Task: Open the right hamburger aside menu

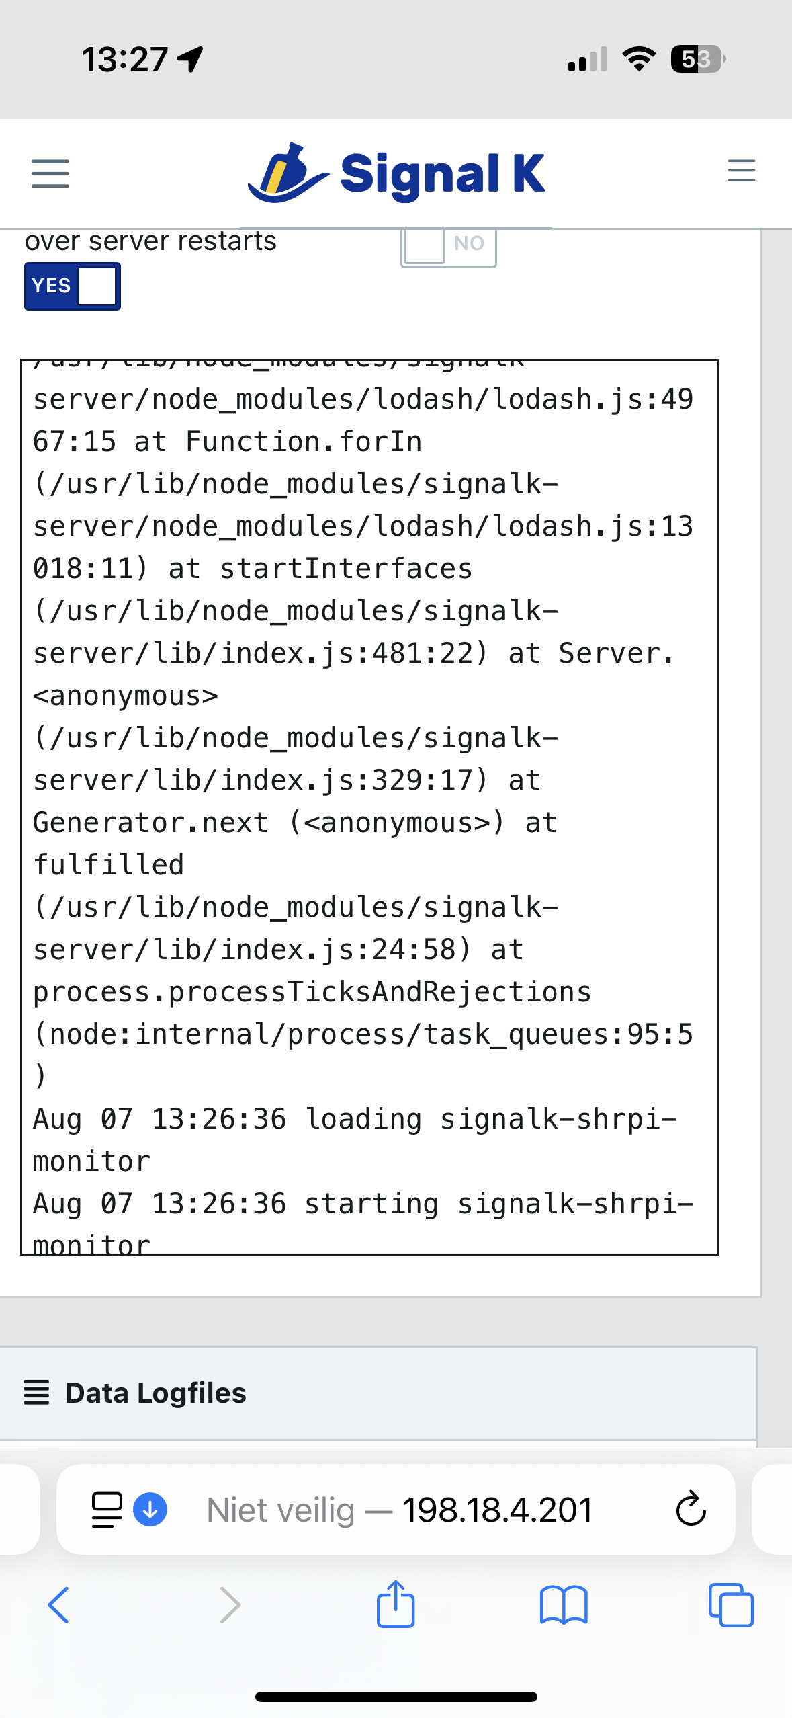Action: (741, 171)
